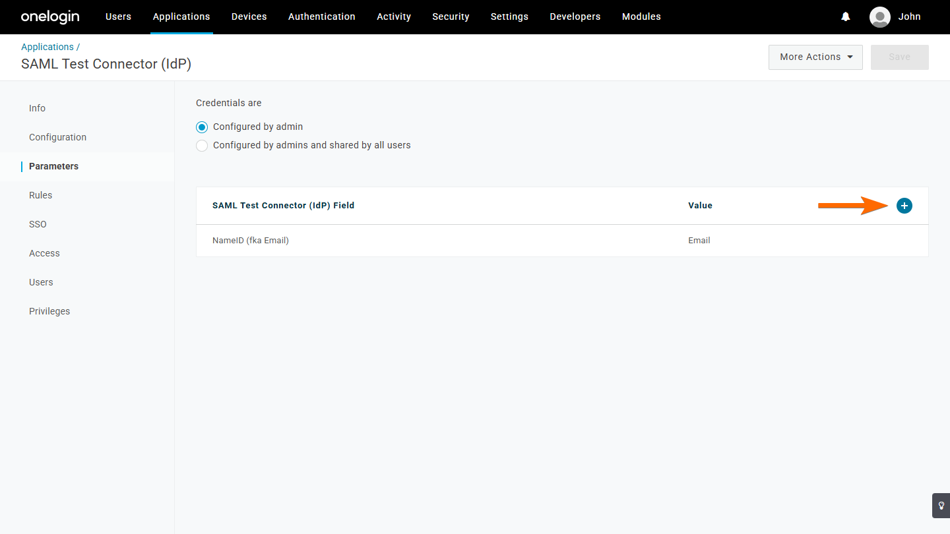
Task: Click the John username label
Action: click(909, 17)
